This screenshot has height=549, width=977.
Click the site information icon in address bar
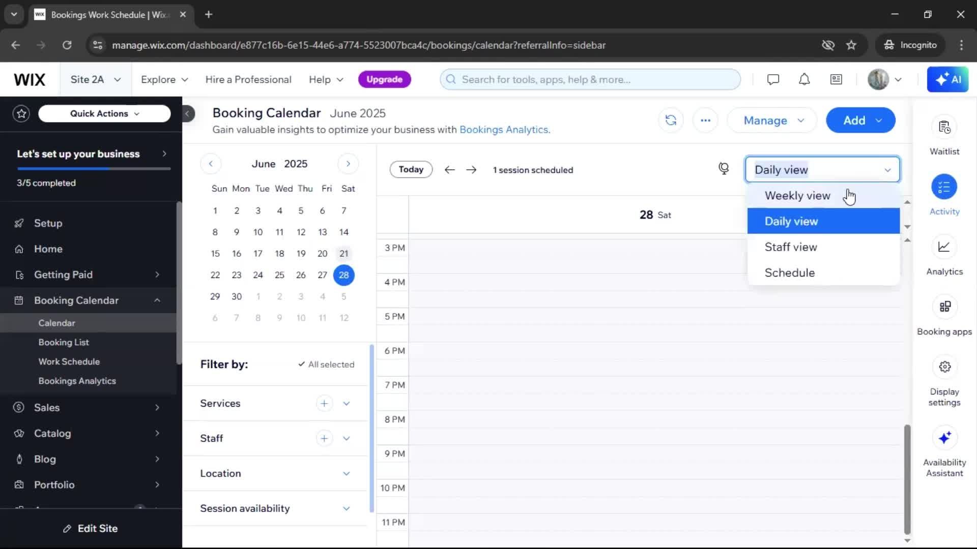coord(97,45)
